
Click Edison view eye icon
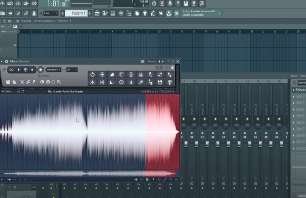coord(42,82)
